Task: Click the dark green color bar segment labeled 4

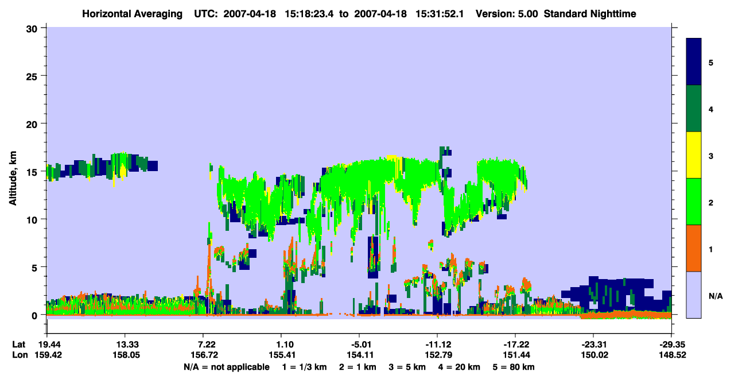Action: [x=694, y=109]
